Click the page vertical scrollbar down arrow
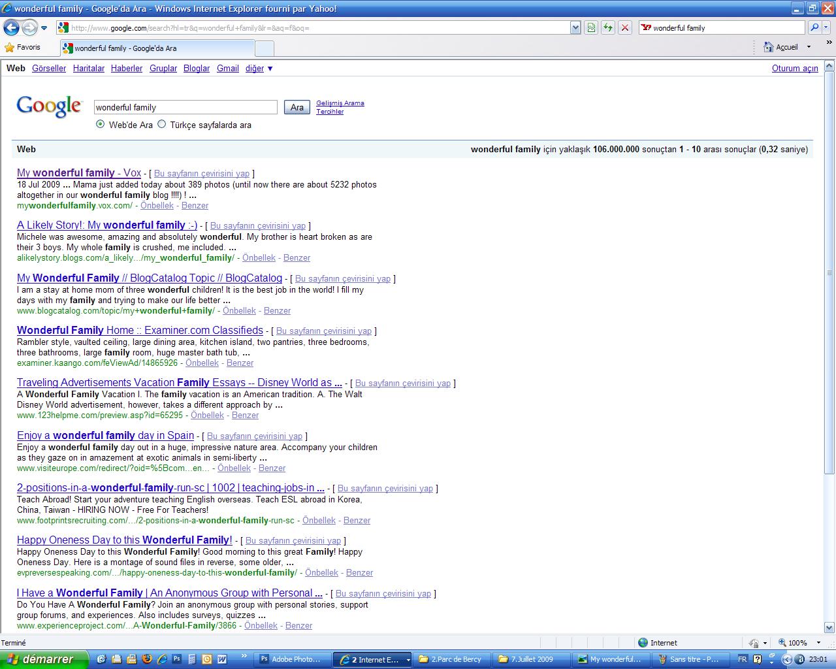The width and height of the screenshot is (836, 669). pyautogui.click(x=829, y=627)
